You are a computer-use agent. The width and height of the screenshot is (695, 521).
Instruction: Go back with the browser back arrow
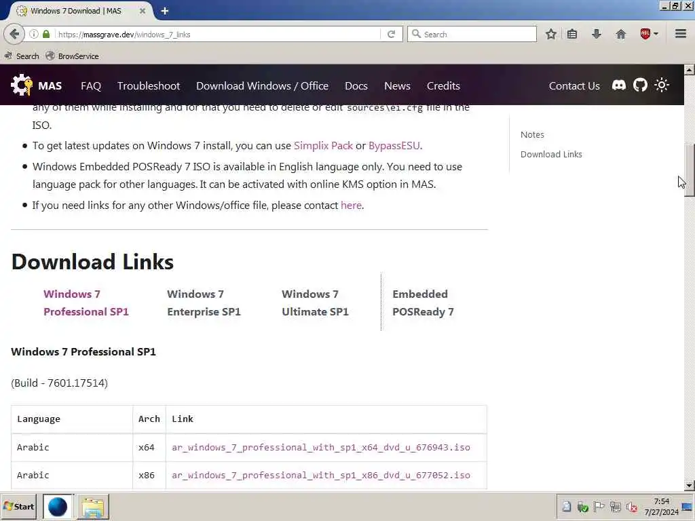[14, 34]
